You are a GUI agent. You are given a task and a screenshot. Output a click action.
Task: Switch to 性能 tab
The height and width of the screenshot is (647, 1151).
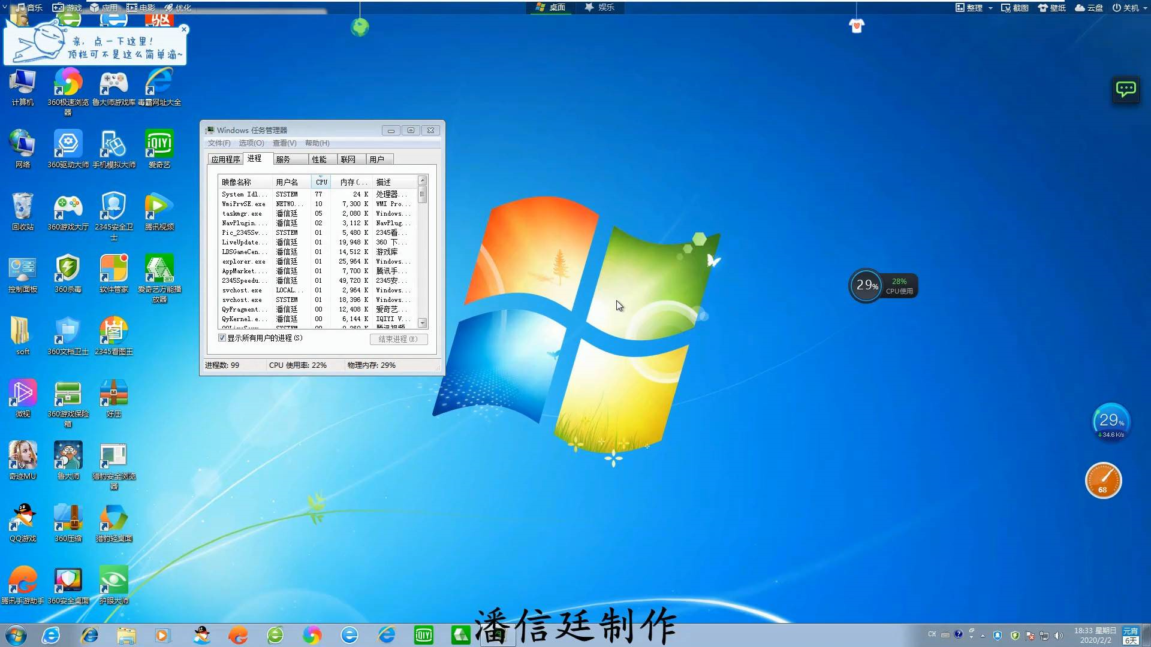coord(323,159)
